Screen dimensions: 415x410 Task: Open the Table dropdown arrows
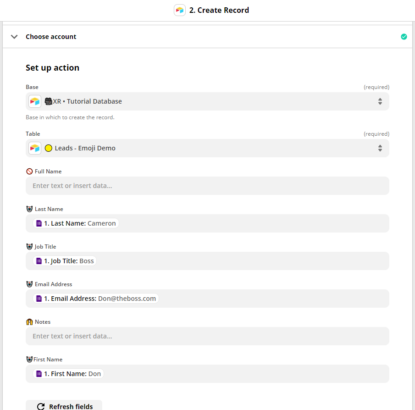(x=380, y=148)
